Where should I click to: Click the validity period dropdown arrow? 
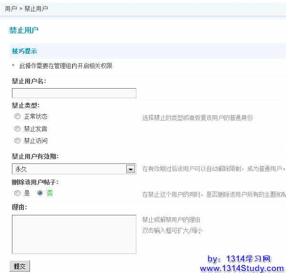pos(130,169)
